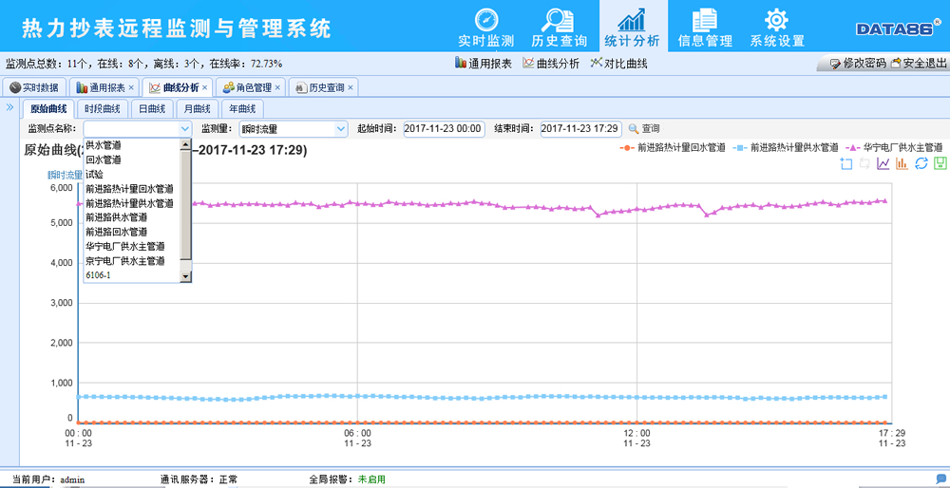This screenshot has width=950, height=488.
Task: Open 系统设置 system settings module
Action: coord(776,28)
